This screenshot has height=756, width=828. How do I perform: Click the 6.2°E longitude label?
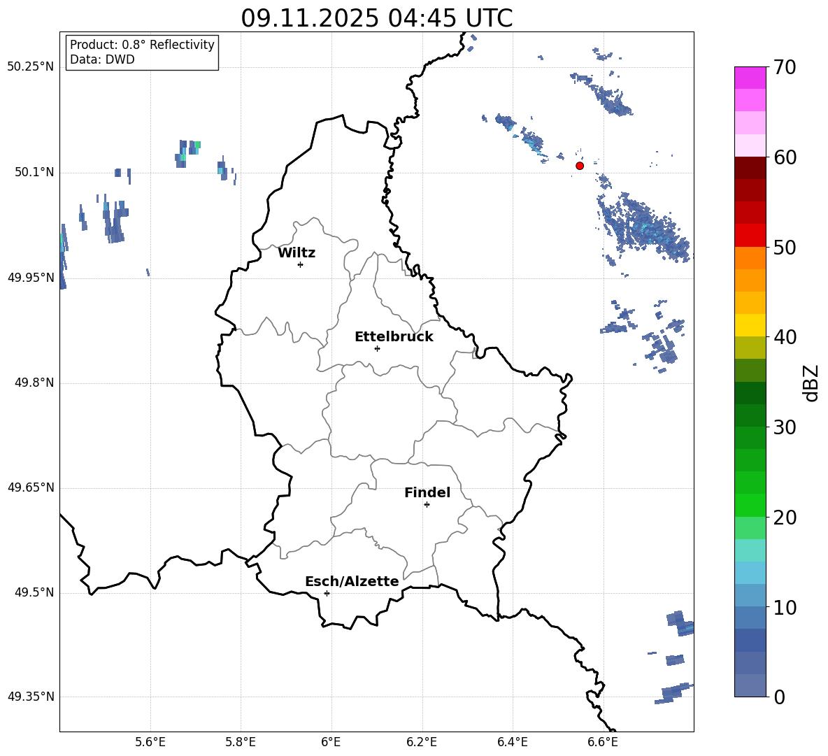point(422,742)
